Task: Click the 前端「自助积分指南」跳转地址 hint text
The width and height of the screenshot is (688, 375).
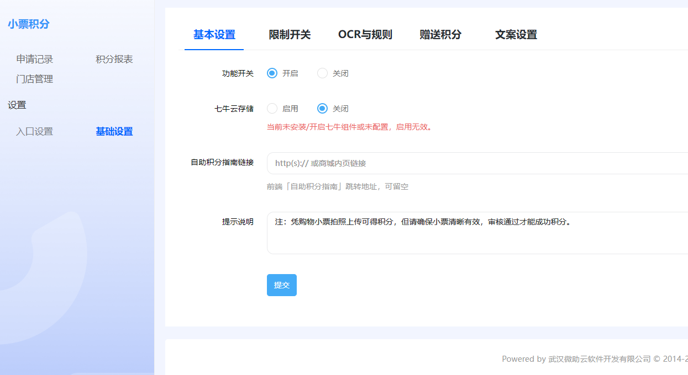Action: [x=338, y=186]
